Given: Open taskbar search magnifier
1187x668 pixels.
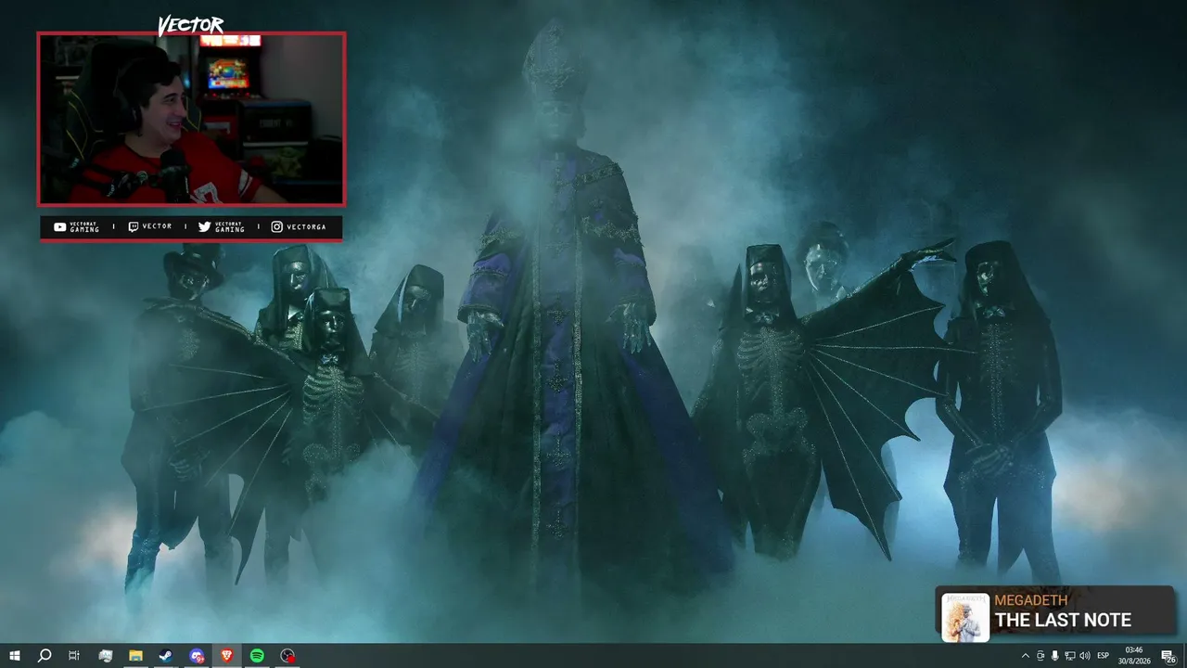Looking at the screenshot, I should [x=44, y=656].
